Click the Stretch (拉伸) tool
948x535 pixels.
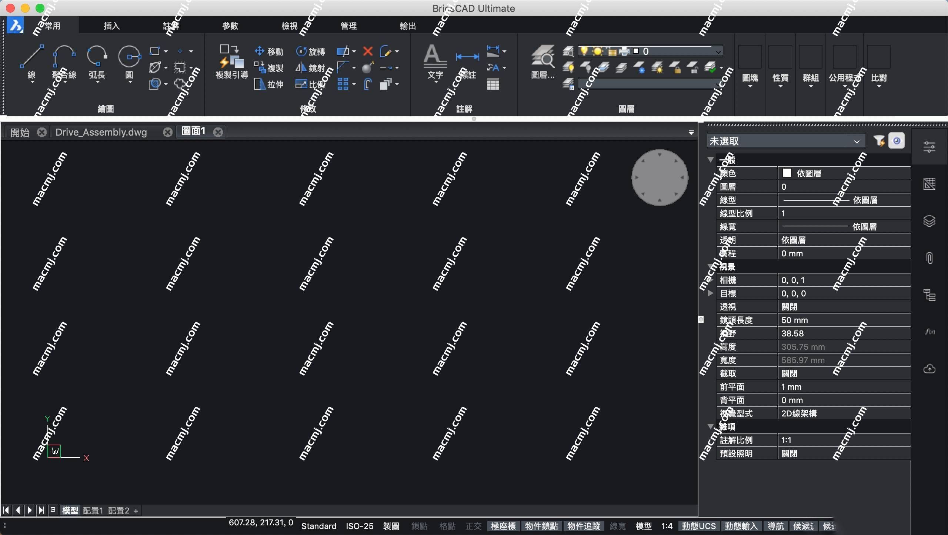click(x=269, y=84)
